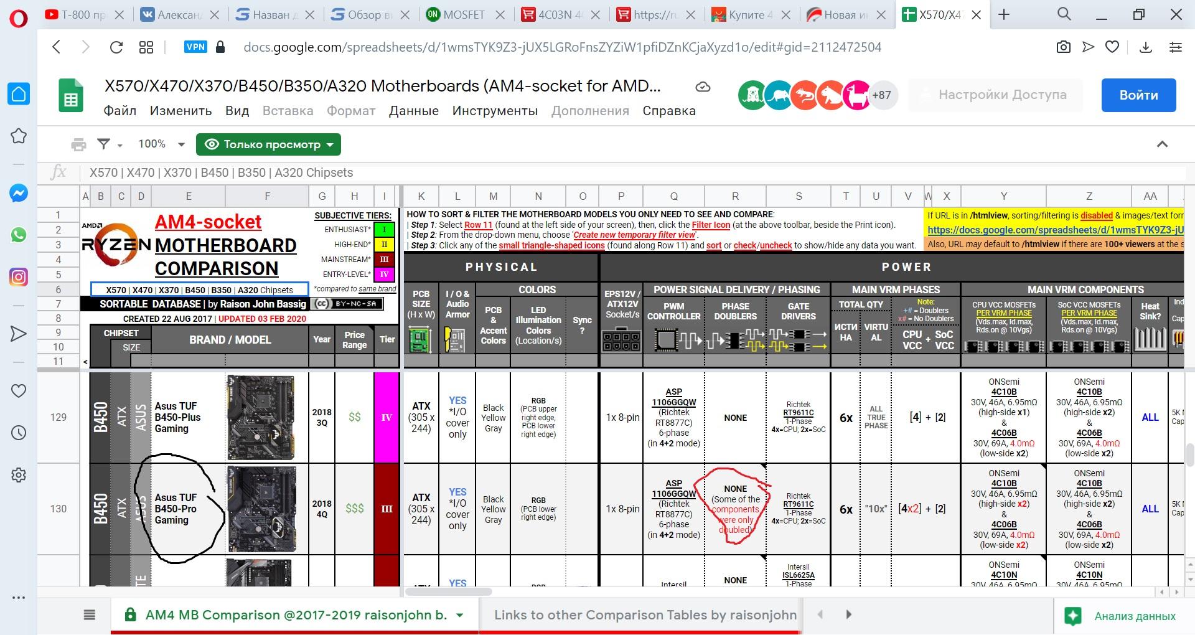Screen dimensions: 1195x635
Task: Open the 100% zoom dropdown
Action: [161, 144]
